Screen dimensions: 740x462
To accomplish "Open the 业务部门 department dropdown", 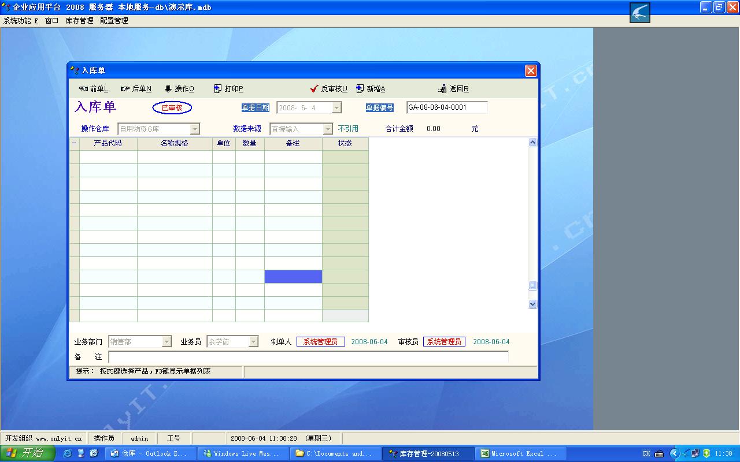I will [x=166, y=342].
